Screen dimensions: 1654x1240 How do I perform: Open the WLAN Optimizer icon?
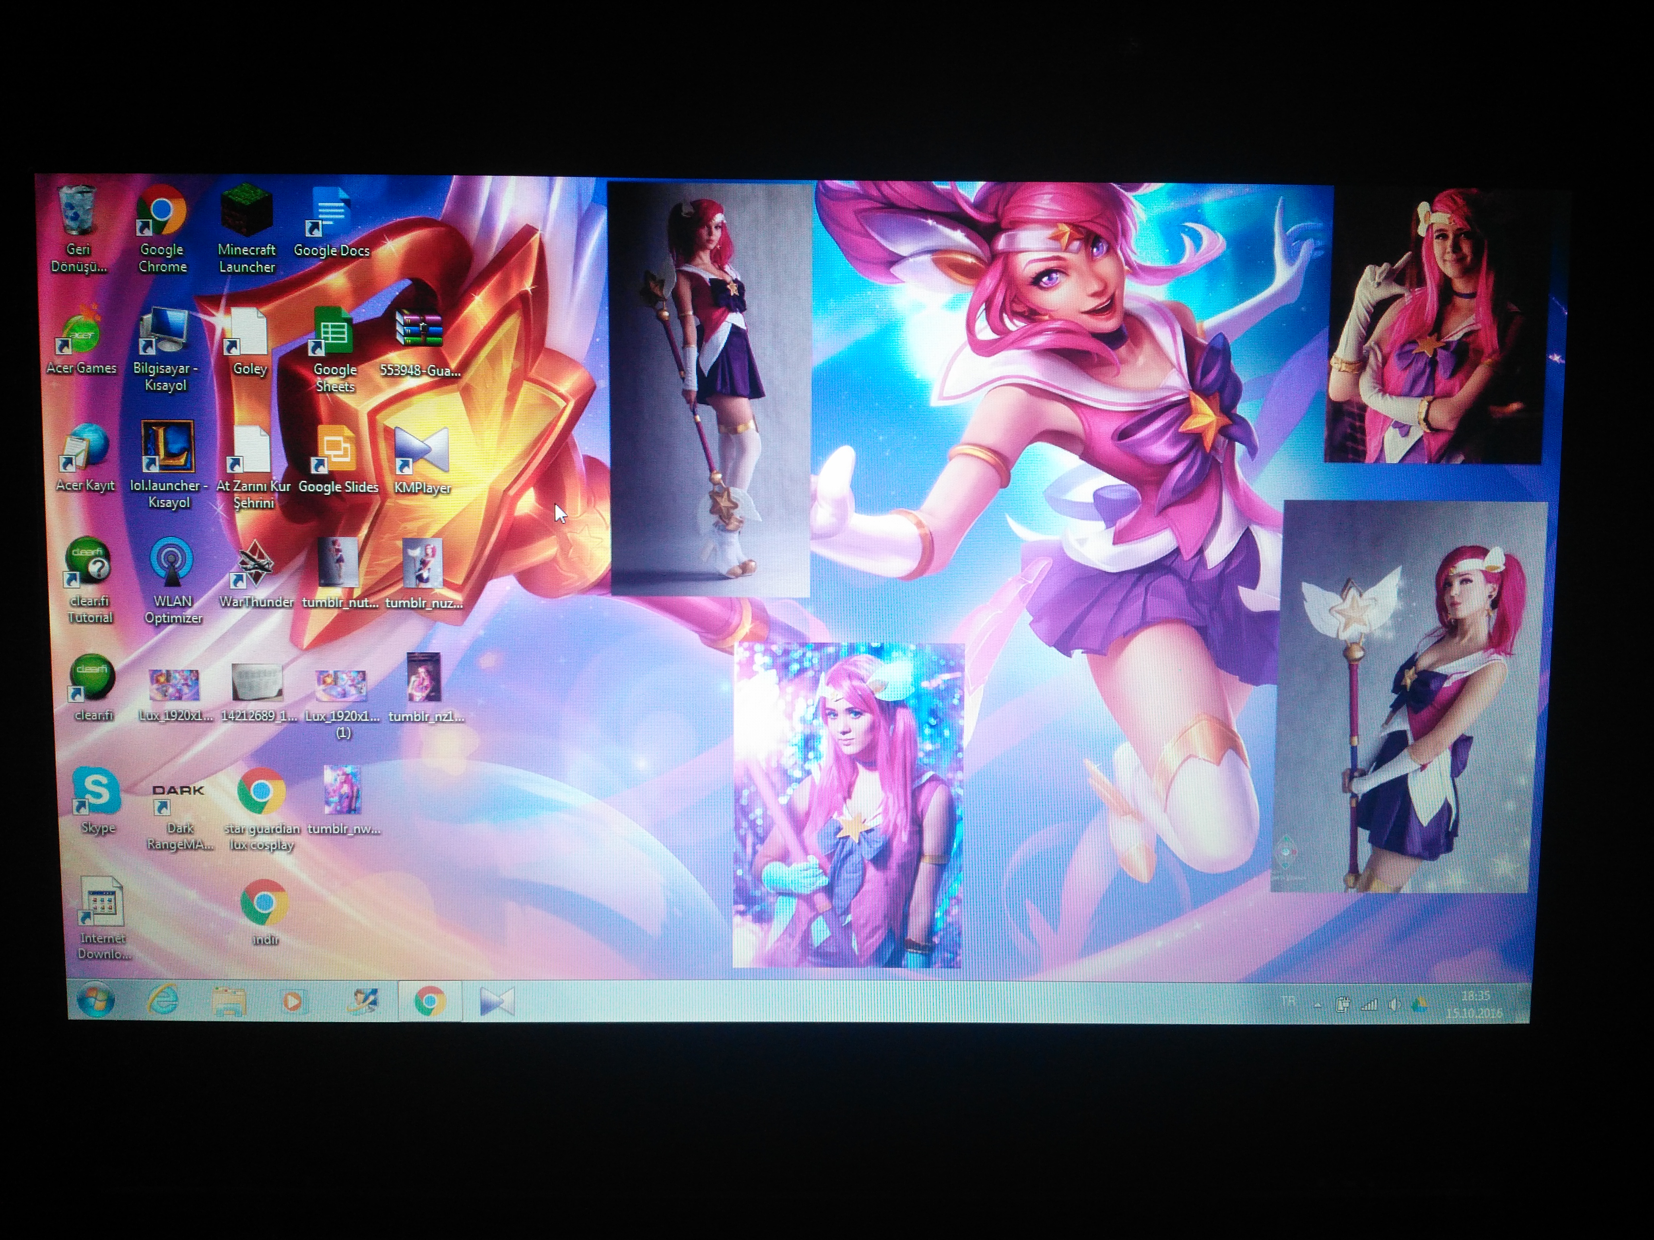173,581
